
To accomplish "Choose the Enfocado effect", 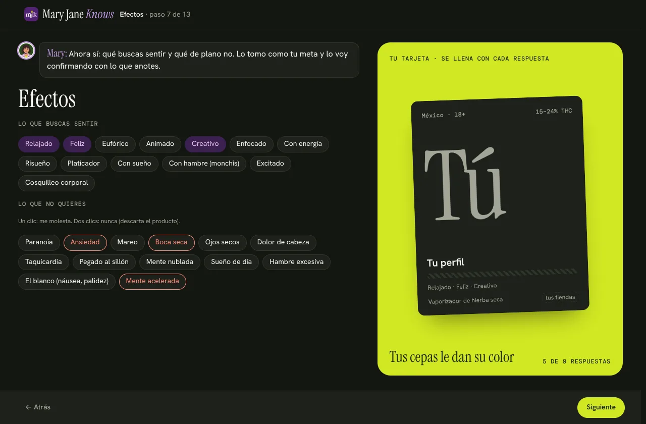I will click(251, 144).
